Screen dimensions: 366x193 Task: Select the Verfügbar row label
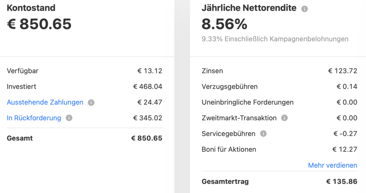click(x=23, y=71)
